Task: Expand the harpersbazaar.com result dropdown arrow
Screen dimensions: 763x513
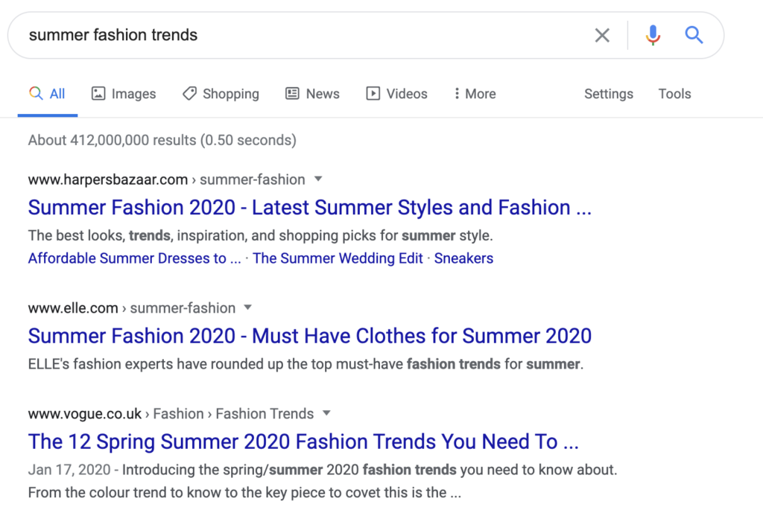Action: click(x=318, y=179)
